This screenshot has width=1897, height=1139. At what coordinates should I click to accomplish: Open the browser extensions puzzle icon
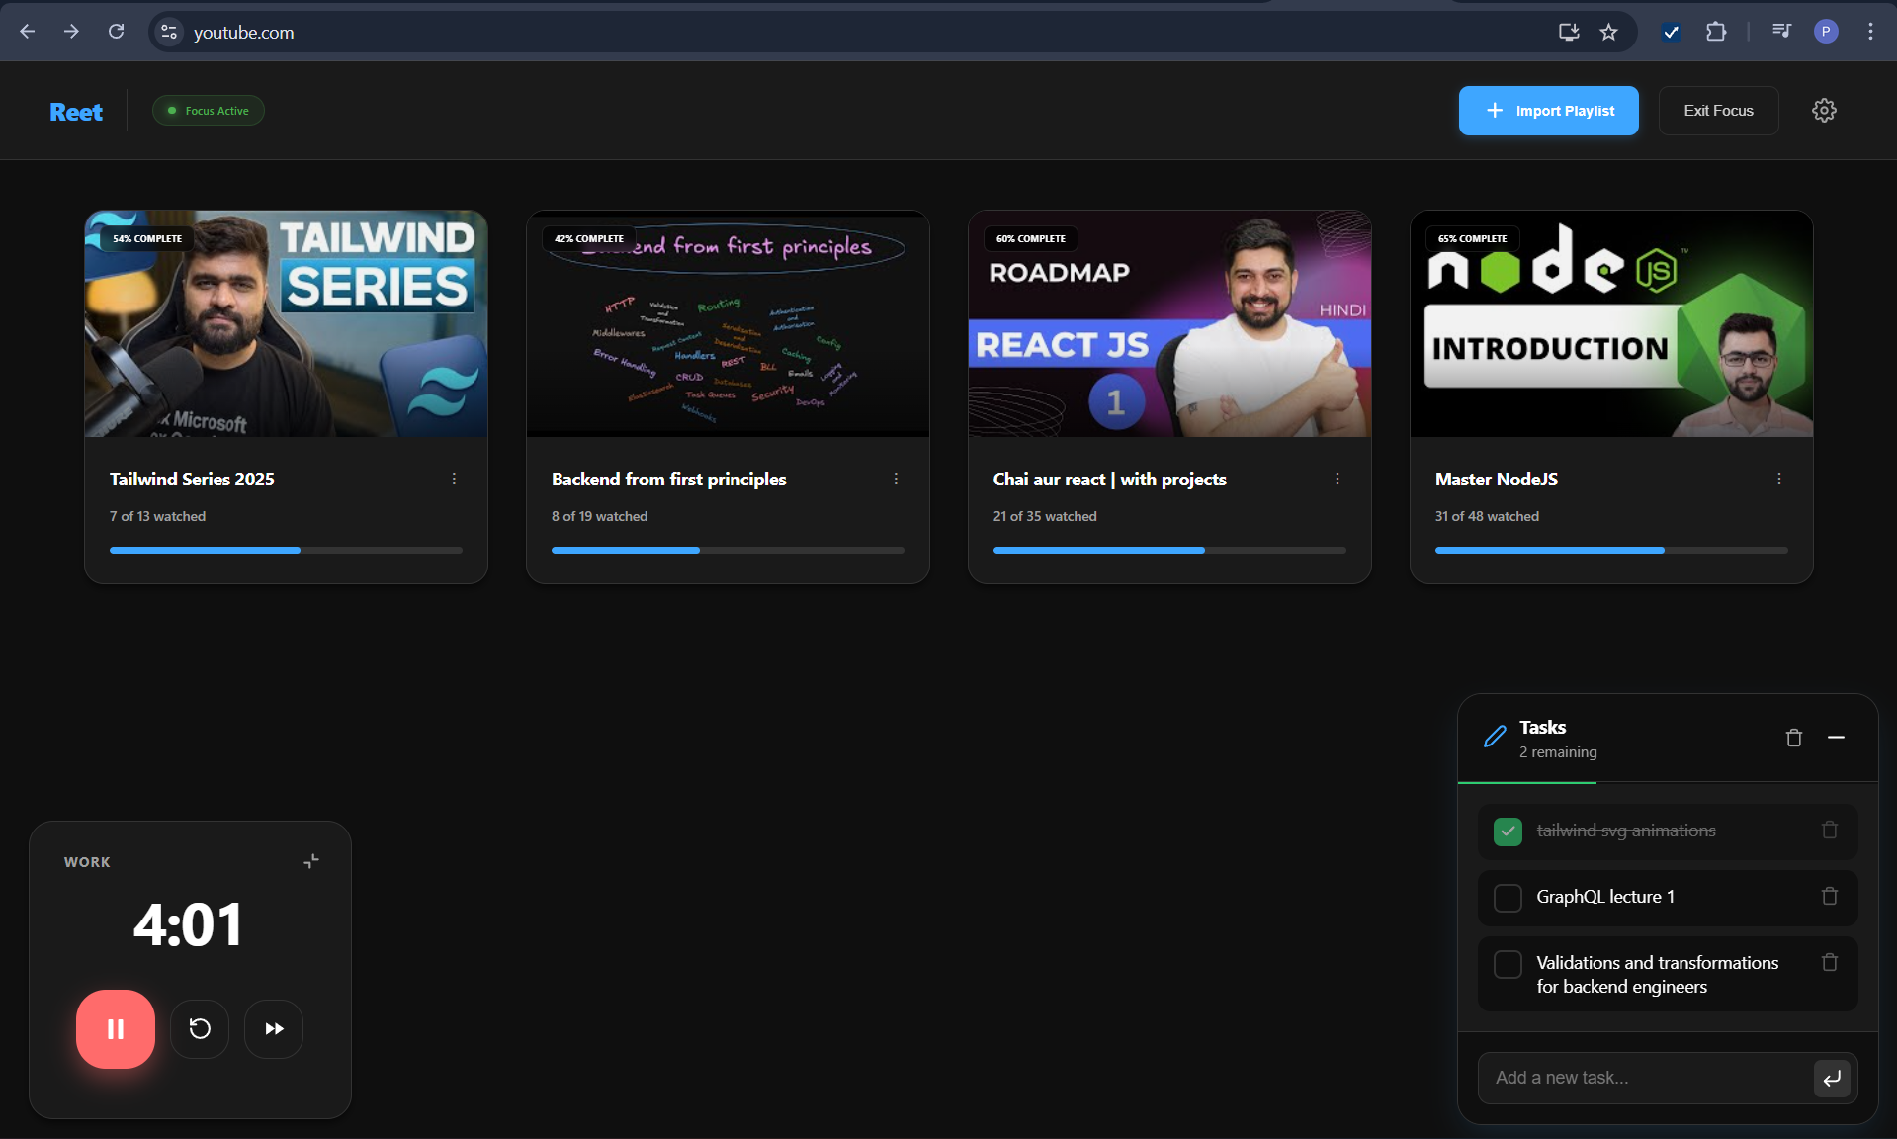point(1717,32)
